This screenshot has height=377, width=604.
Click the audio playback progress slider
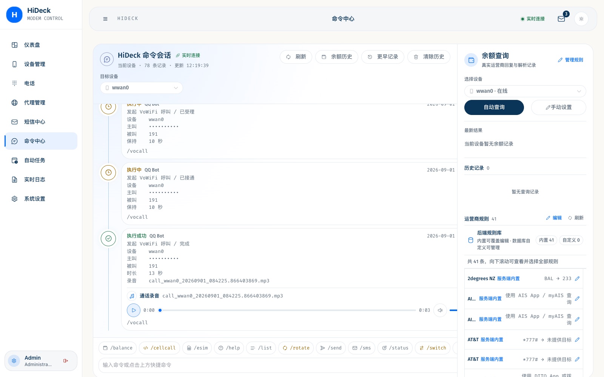click(x=288, y=310)
